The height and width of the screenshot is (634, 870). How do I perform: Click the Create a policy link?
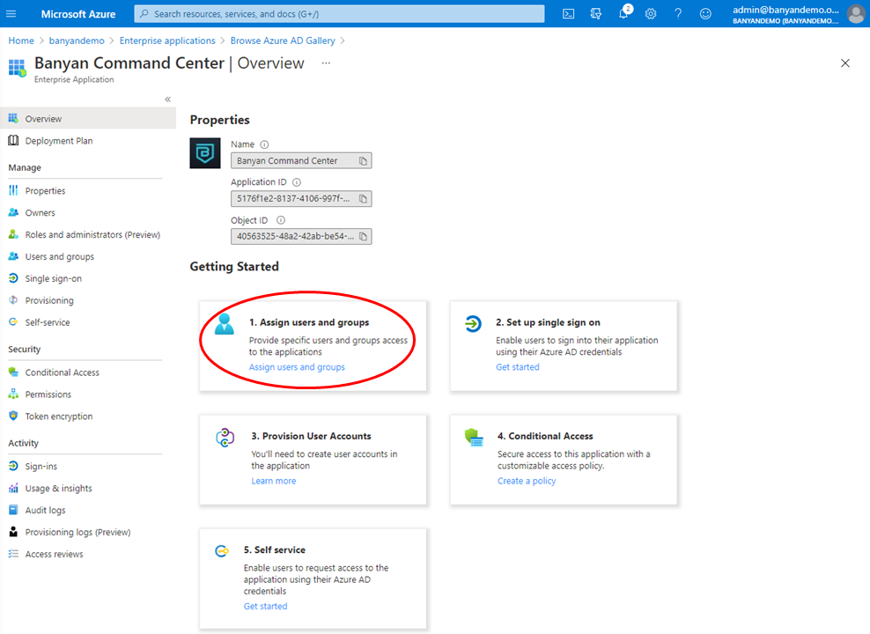[527, 481]
